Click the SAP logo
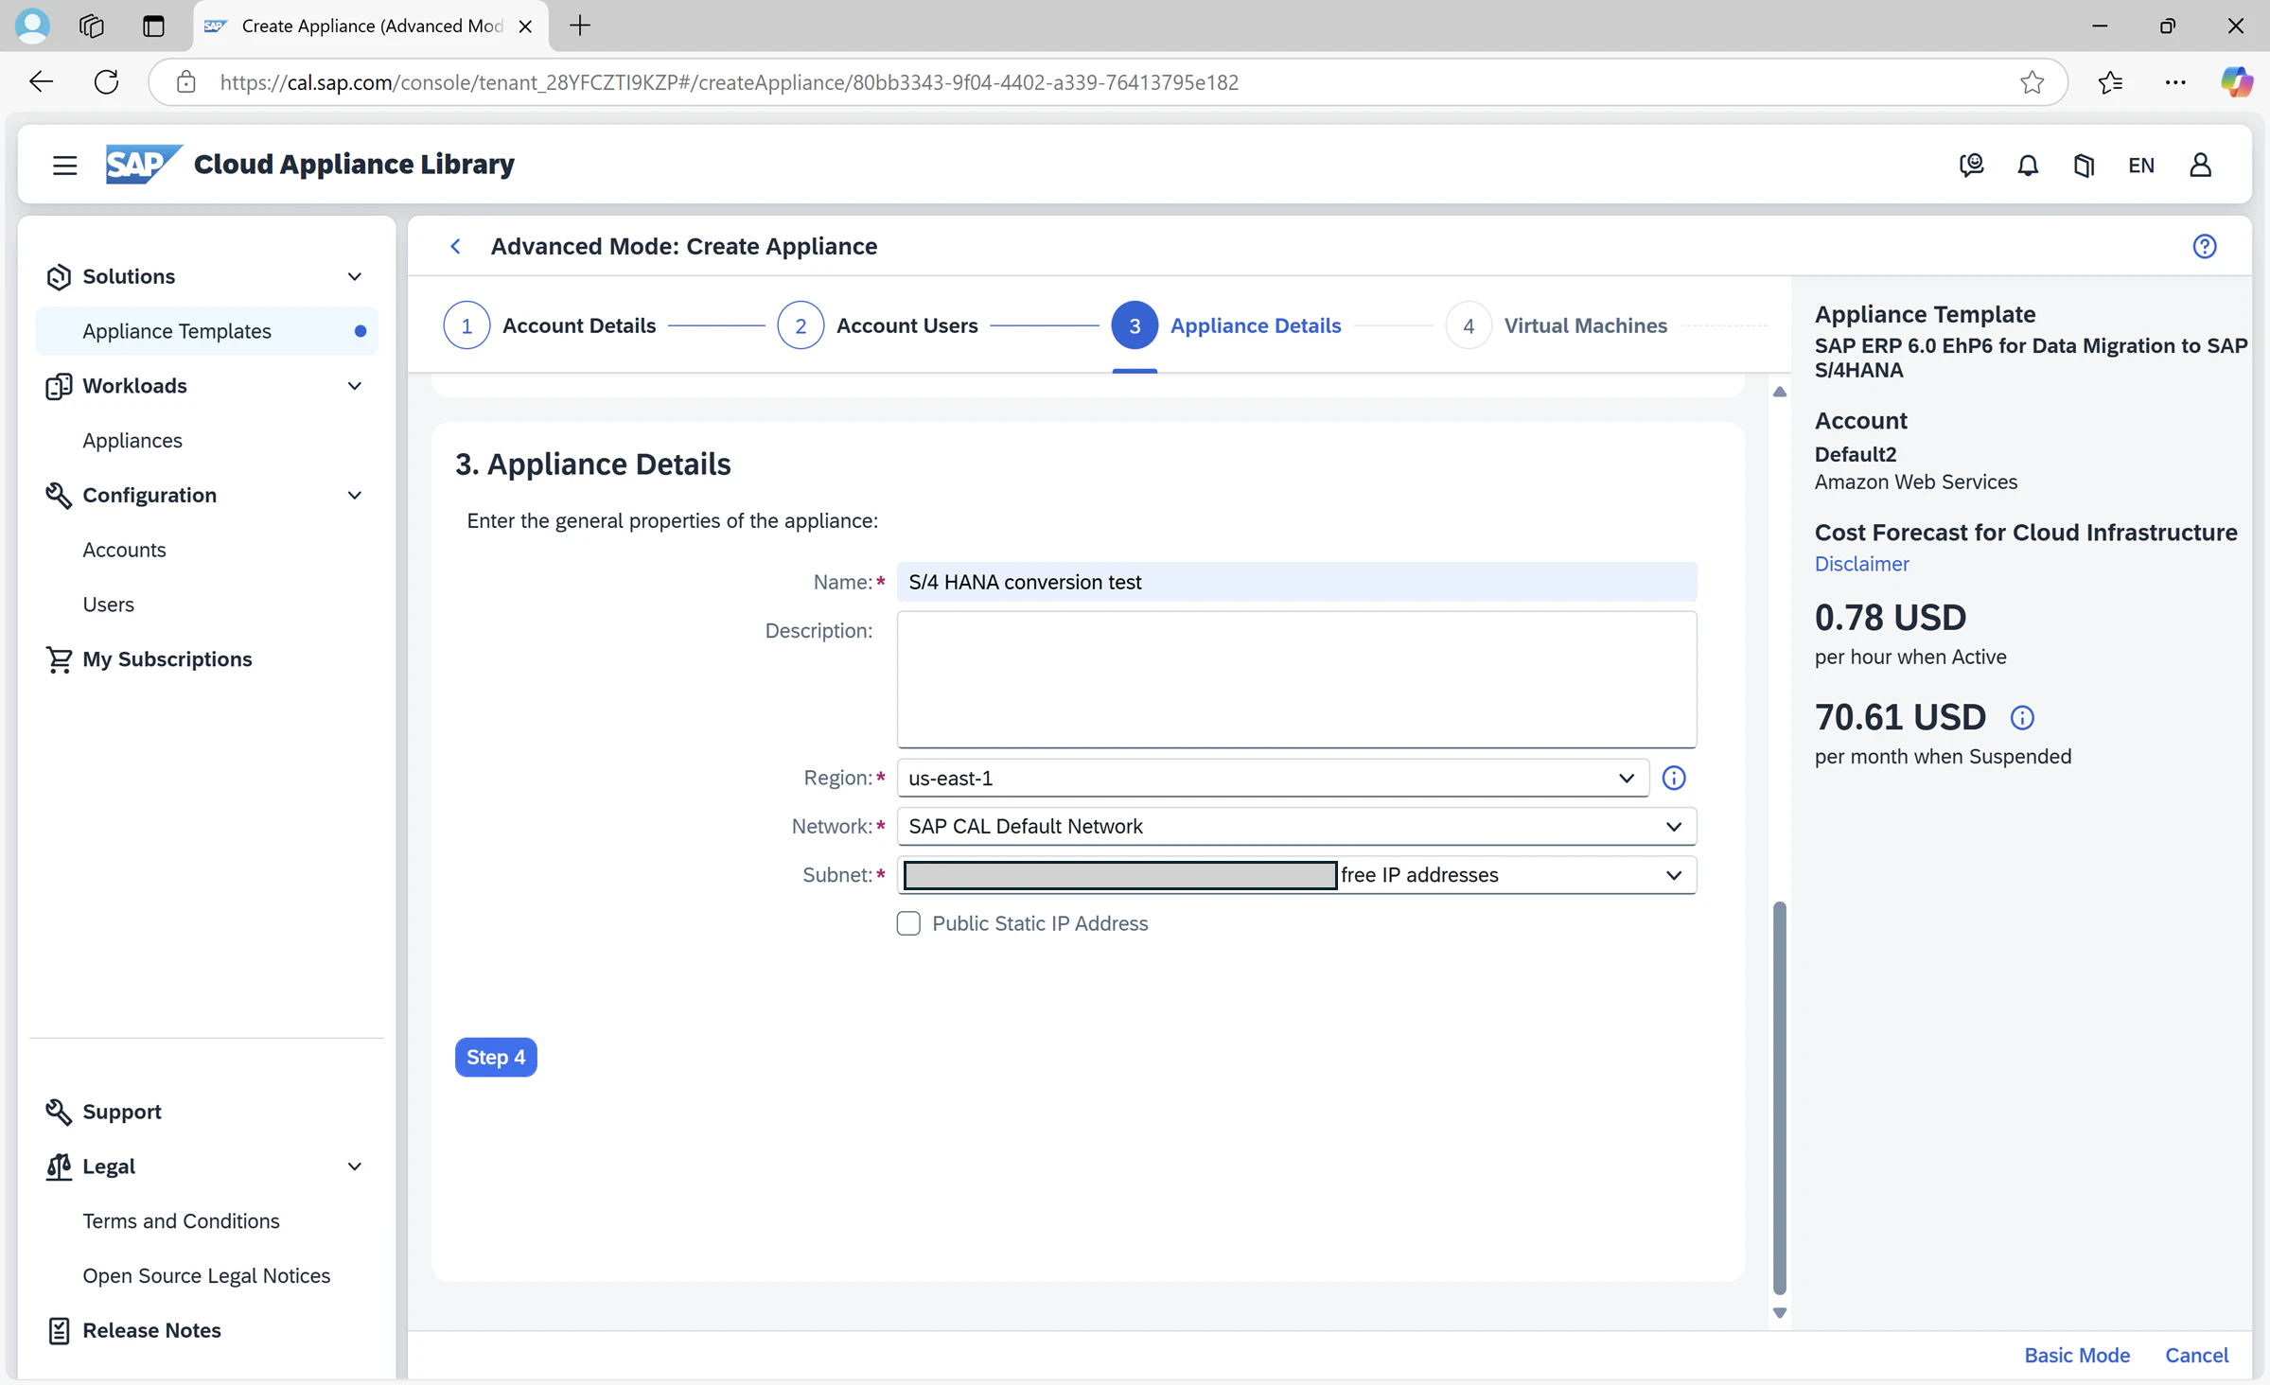This screenshot has width=2270, height=1385. (143, 164)
